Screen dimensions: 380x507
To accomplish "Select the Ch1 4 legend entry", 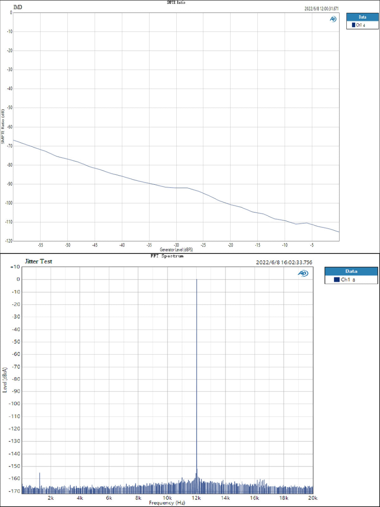I will click(361, 25).
